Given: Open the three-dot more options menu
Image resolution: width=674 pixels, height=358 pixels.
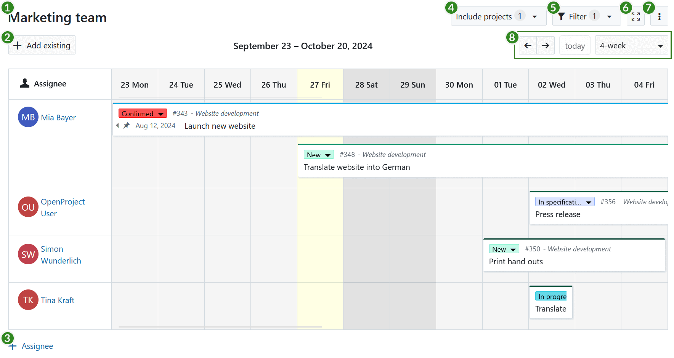Looking at the screenshot, I should point(659,16).
